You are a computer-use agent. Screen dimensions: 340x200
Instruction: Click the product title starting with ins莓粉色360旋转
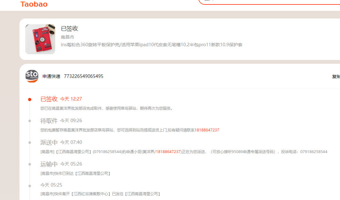click(x=152, y=45)
